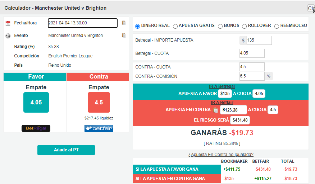Open the Betfair exchange logo
Image resolution: width=315 pixels, height=184 pixels.
tap(99, 128)
